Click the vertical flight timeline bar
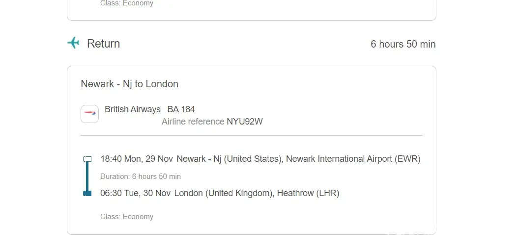 [x=87, y=176]
